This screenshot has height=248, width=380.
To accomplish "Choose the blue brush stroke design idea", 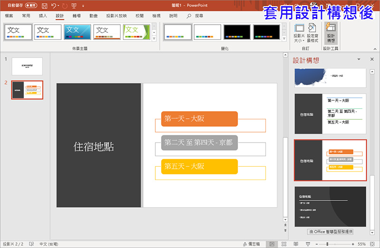I will (x=330, y=78).
